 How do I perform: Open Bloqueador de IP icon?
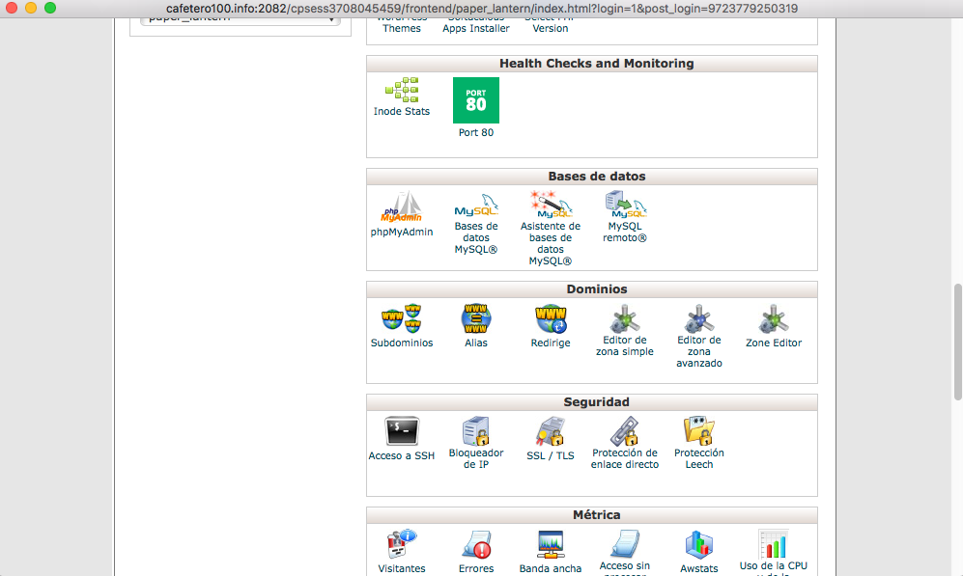coord(476,431)
